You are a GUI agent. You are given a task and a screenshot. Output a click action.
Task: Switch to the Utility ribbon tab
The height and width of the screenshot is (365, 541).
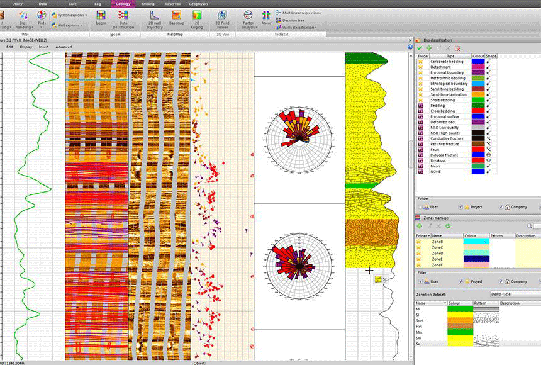coord(17,4)
